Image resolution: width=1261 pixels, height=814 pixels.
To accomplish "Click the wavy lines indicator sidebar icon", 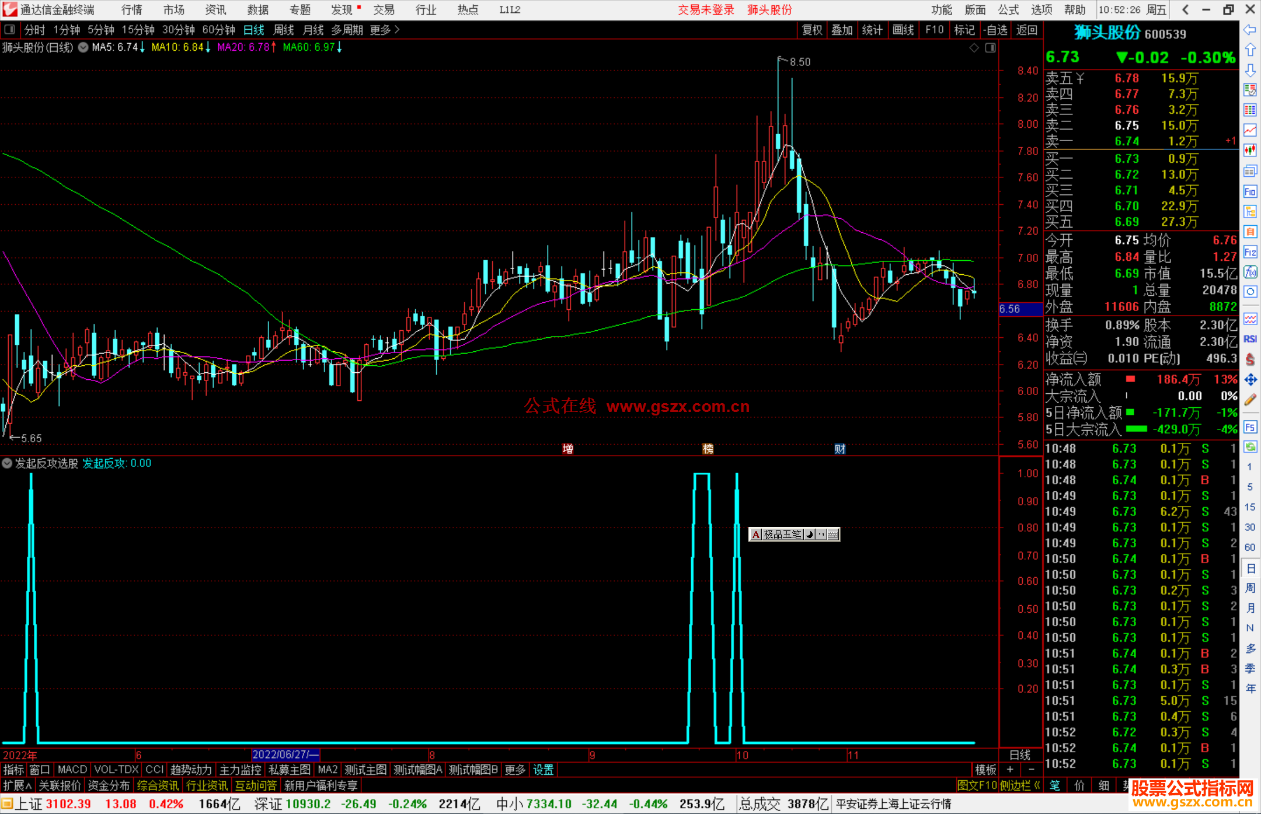I will tap(1250, 319).
